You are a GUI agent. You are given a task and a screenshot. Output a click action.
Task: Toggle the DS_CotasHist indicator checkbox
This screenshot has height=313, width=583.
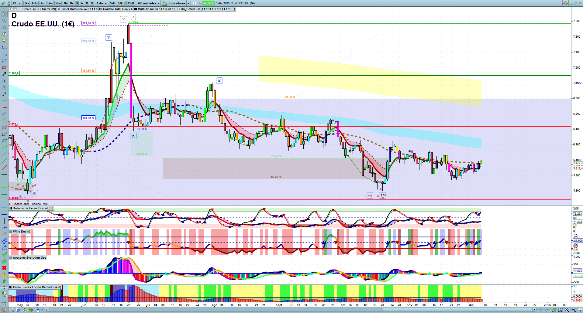(179, 9)
